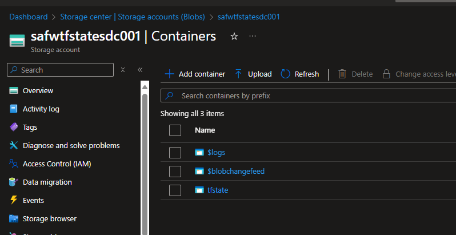456x235 pixels.
Task: Check the select-all containers checkbox
Action: click(175, 130)
